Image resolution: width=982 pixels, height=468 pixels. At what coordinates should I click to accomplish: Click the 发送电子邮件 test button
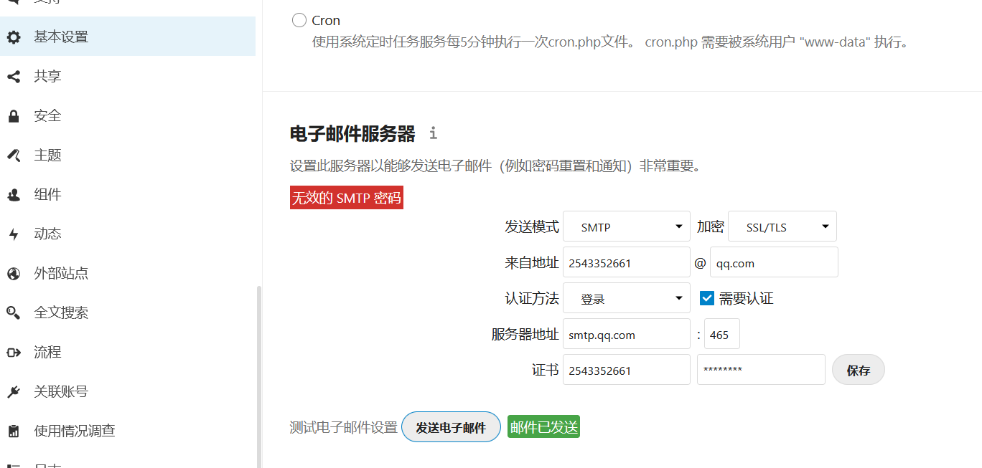(x=451, y=427)
